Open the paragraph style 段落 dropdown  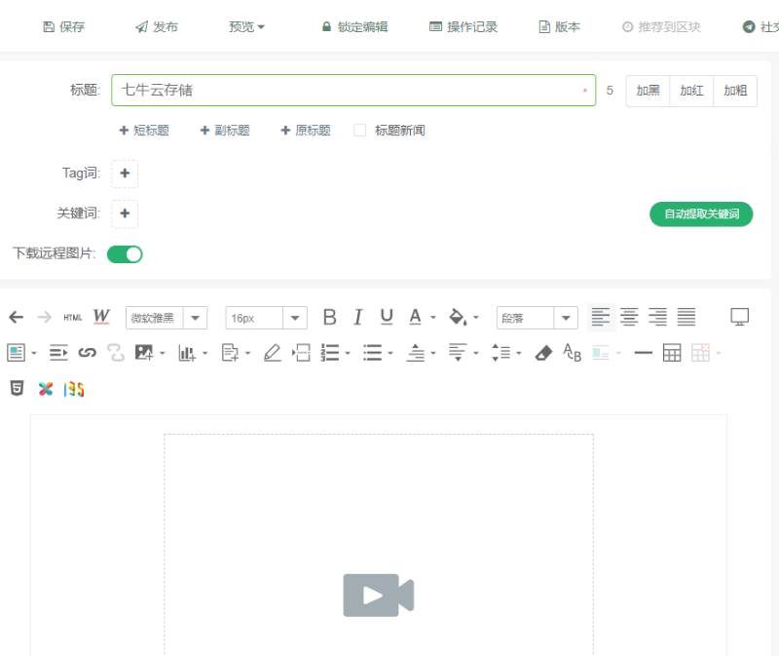point(537,317)
